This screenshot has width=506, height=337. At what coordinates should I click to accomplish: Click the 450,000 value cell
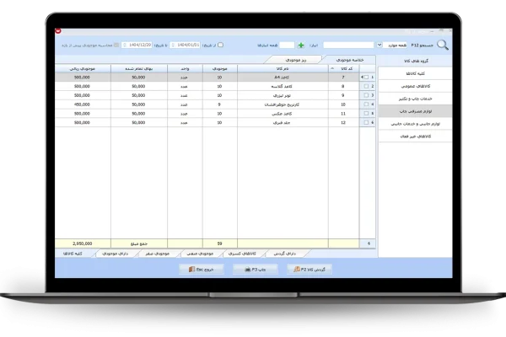83,104
